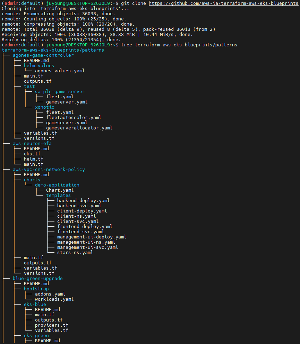Open the GitHub terraform-aws-eks-blueprints URL
Viewport: 300px width, 344px height.
click(x=223, y=3)
